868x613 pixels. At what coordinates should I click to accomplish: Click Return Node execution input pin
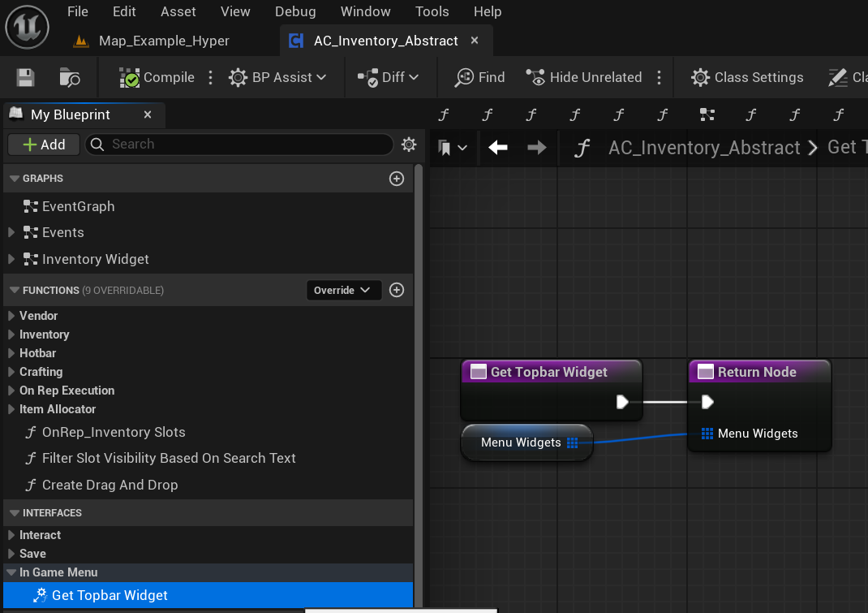(x=707, y=402)
